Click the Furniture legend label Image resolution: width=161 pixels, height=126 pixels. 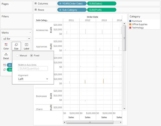[x=137, y=21]
